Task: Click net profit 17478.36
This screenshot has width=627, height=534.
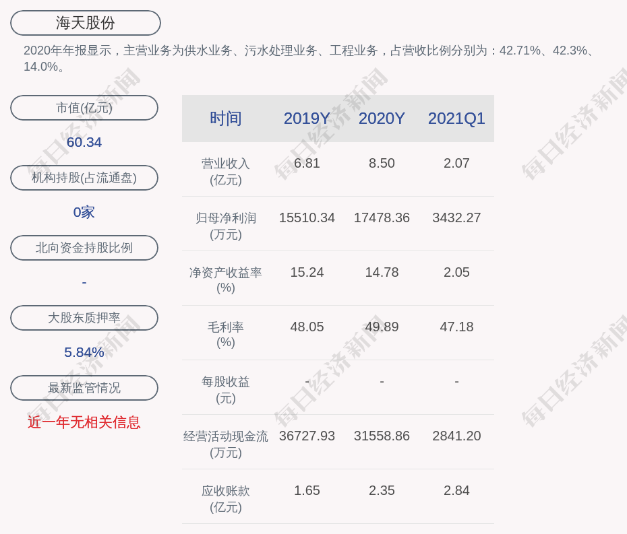Action: [x=382, y=218]
